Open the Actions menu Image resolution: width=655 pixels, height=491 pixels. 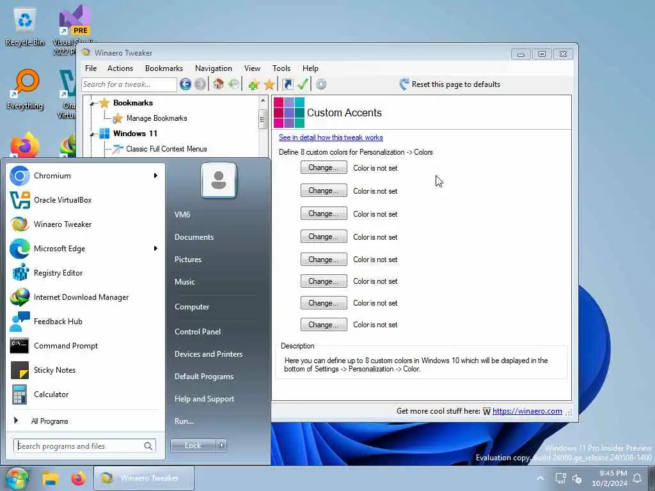coord(120,68)
